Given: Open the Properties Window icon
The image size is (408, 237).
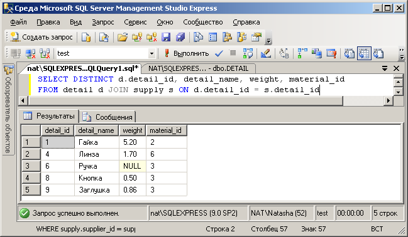Looking at the screenshot, I should pyautogui.click(x=256, y=37).
